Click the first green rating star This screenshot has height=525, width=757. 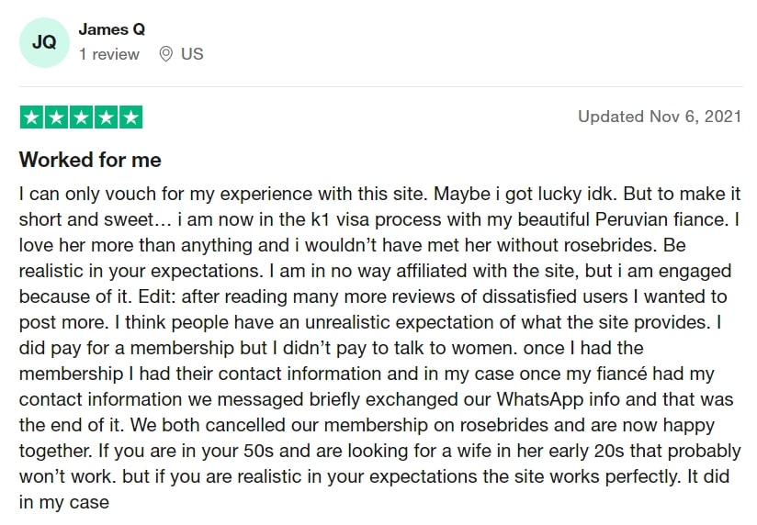coord(31,117)
